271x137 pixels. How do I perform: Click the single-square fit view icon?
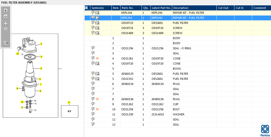click(6, 29)
